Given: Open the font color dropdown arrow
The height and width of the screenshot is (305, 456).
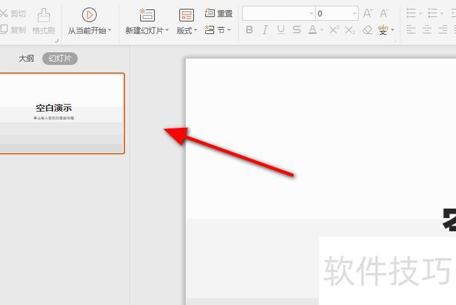Looking at the screenshot, I should [321, 30].
